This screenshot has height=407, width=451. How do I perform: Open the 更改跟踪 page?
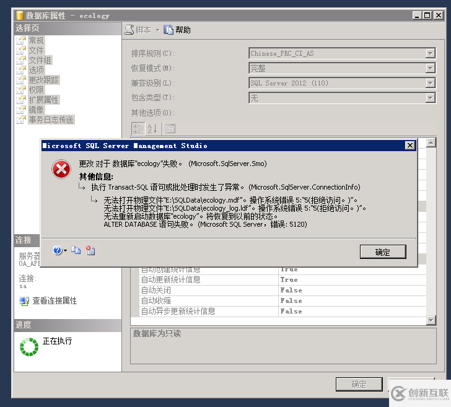point(44,80)
